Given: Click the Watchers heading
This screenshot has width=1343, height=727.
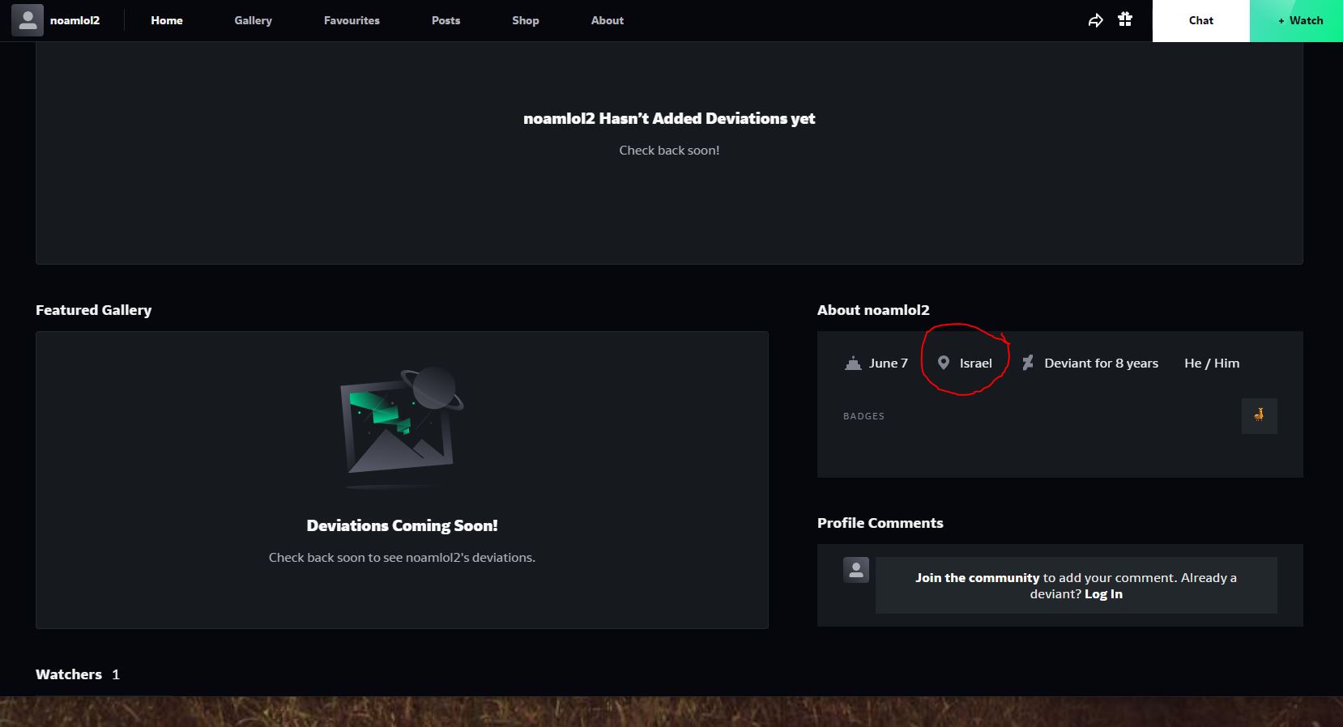Looking at the screenshot, I should pyautogui.click(x=69, y=674).
